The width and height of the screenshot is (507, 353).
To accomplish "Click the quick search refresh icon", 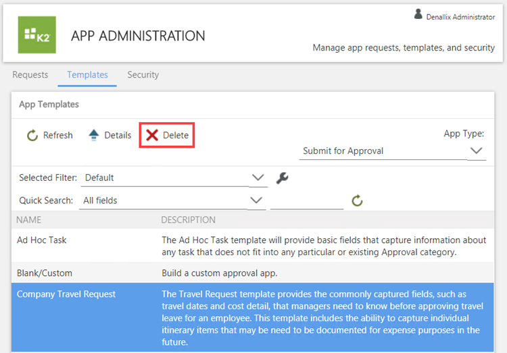I will (357, 200).
